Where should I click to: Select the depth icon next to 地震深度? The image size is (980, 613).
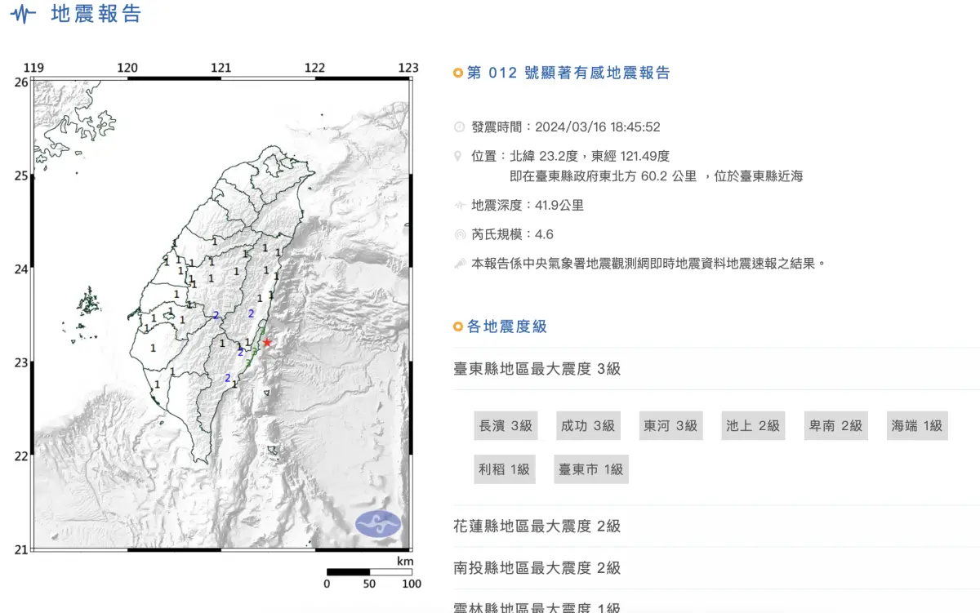pyautogui.click(x=459, y=206)
